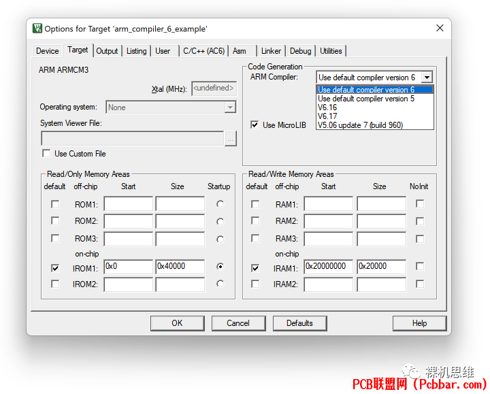
Task: Open the Output tab
Action: [x=107, y=51]
